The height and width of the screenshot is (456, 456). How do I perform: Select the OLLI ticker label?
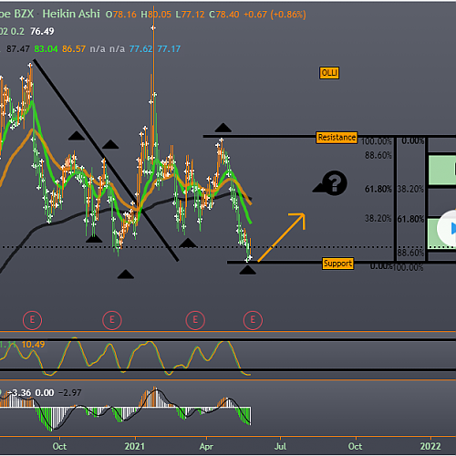point(329,73)
